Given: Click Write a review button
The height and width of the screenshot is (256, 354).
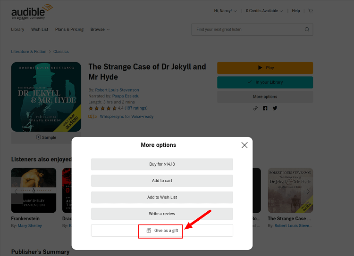Looking at the screenshot, I should tap(162, 214).
